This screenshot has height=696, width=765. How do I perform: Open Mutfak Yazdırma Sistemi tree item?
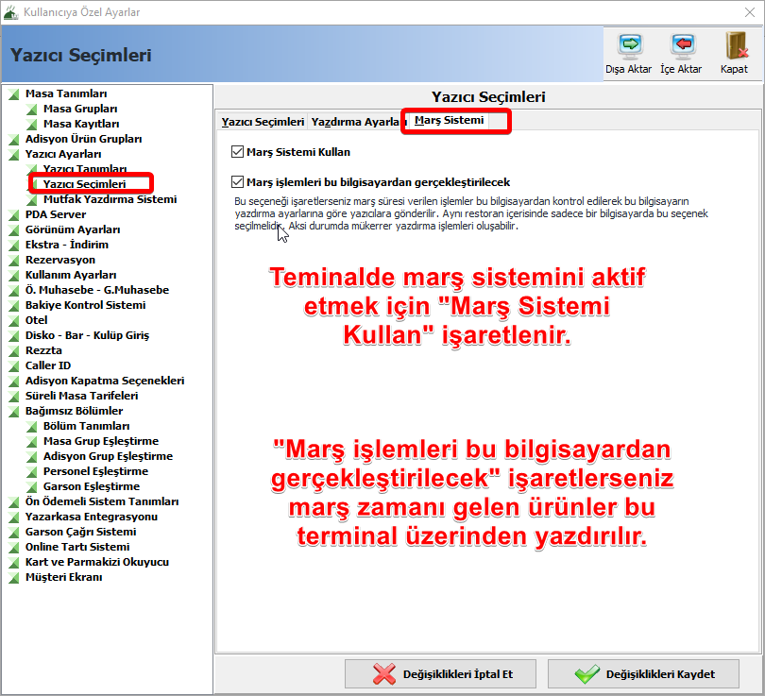point(110,199)
